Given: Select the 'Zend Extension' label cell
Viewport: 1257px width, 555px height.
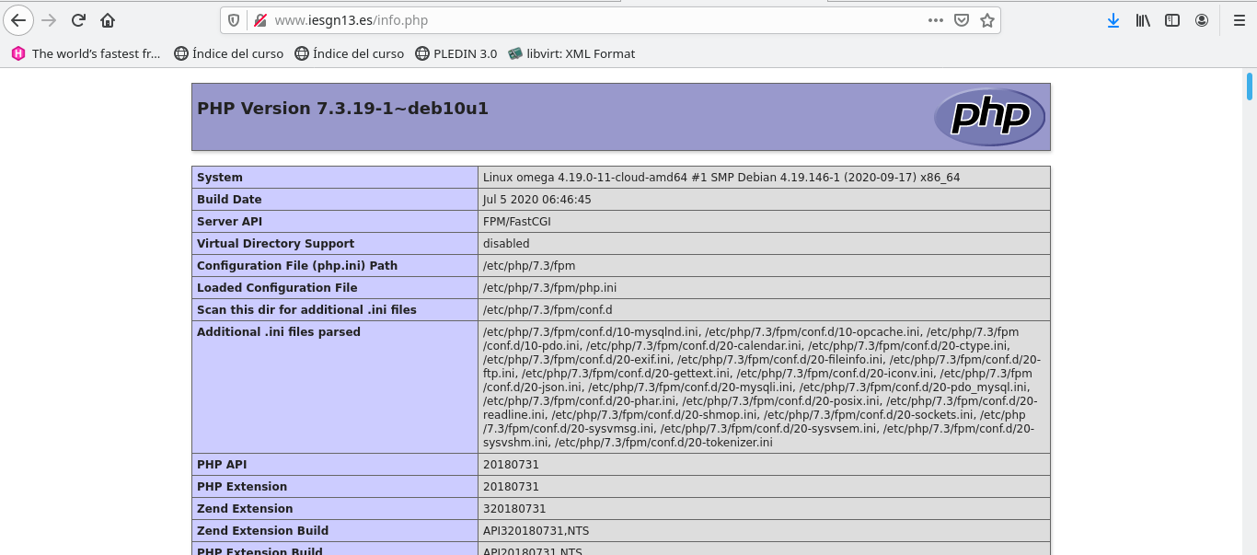Looking at the screenshot, I should (335, 509).
